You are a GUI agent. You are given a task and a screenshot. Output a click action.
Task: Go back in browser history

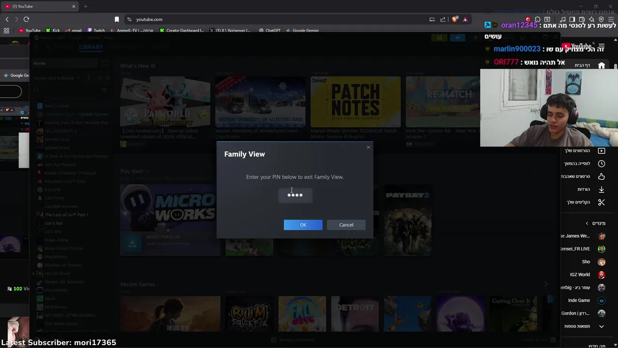coord(7,19)
